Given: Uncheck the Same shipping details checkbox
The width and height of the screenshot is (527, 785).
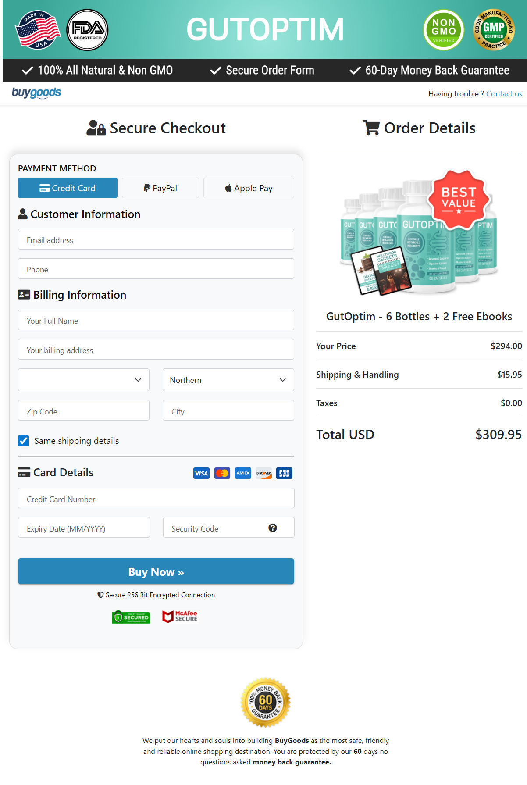Looking at the screenshot, I should pyautogui.click(x=23, y=441).
